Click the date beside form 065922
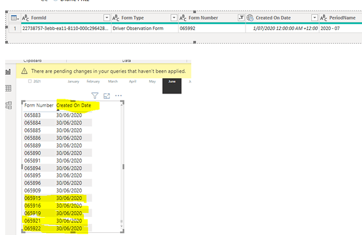 coord(69,229)
